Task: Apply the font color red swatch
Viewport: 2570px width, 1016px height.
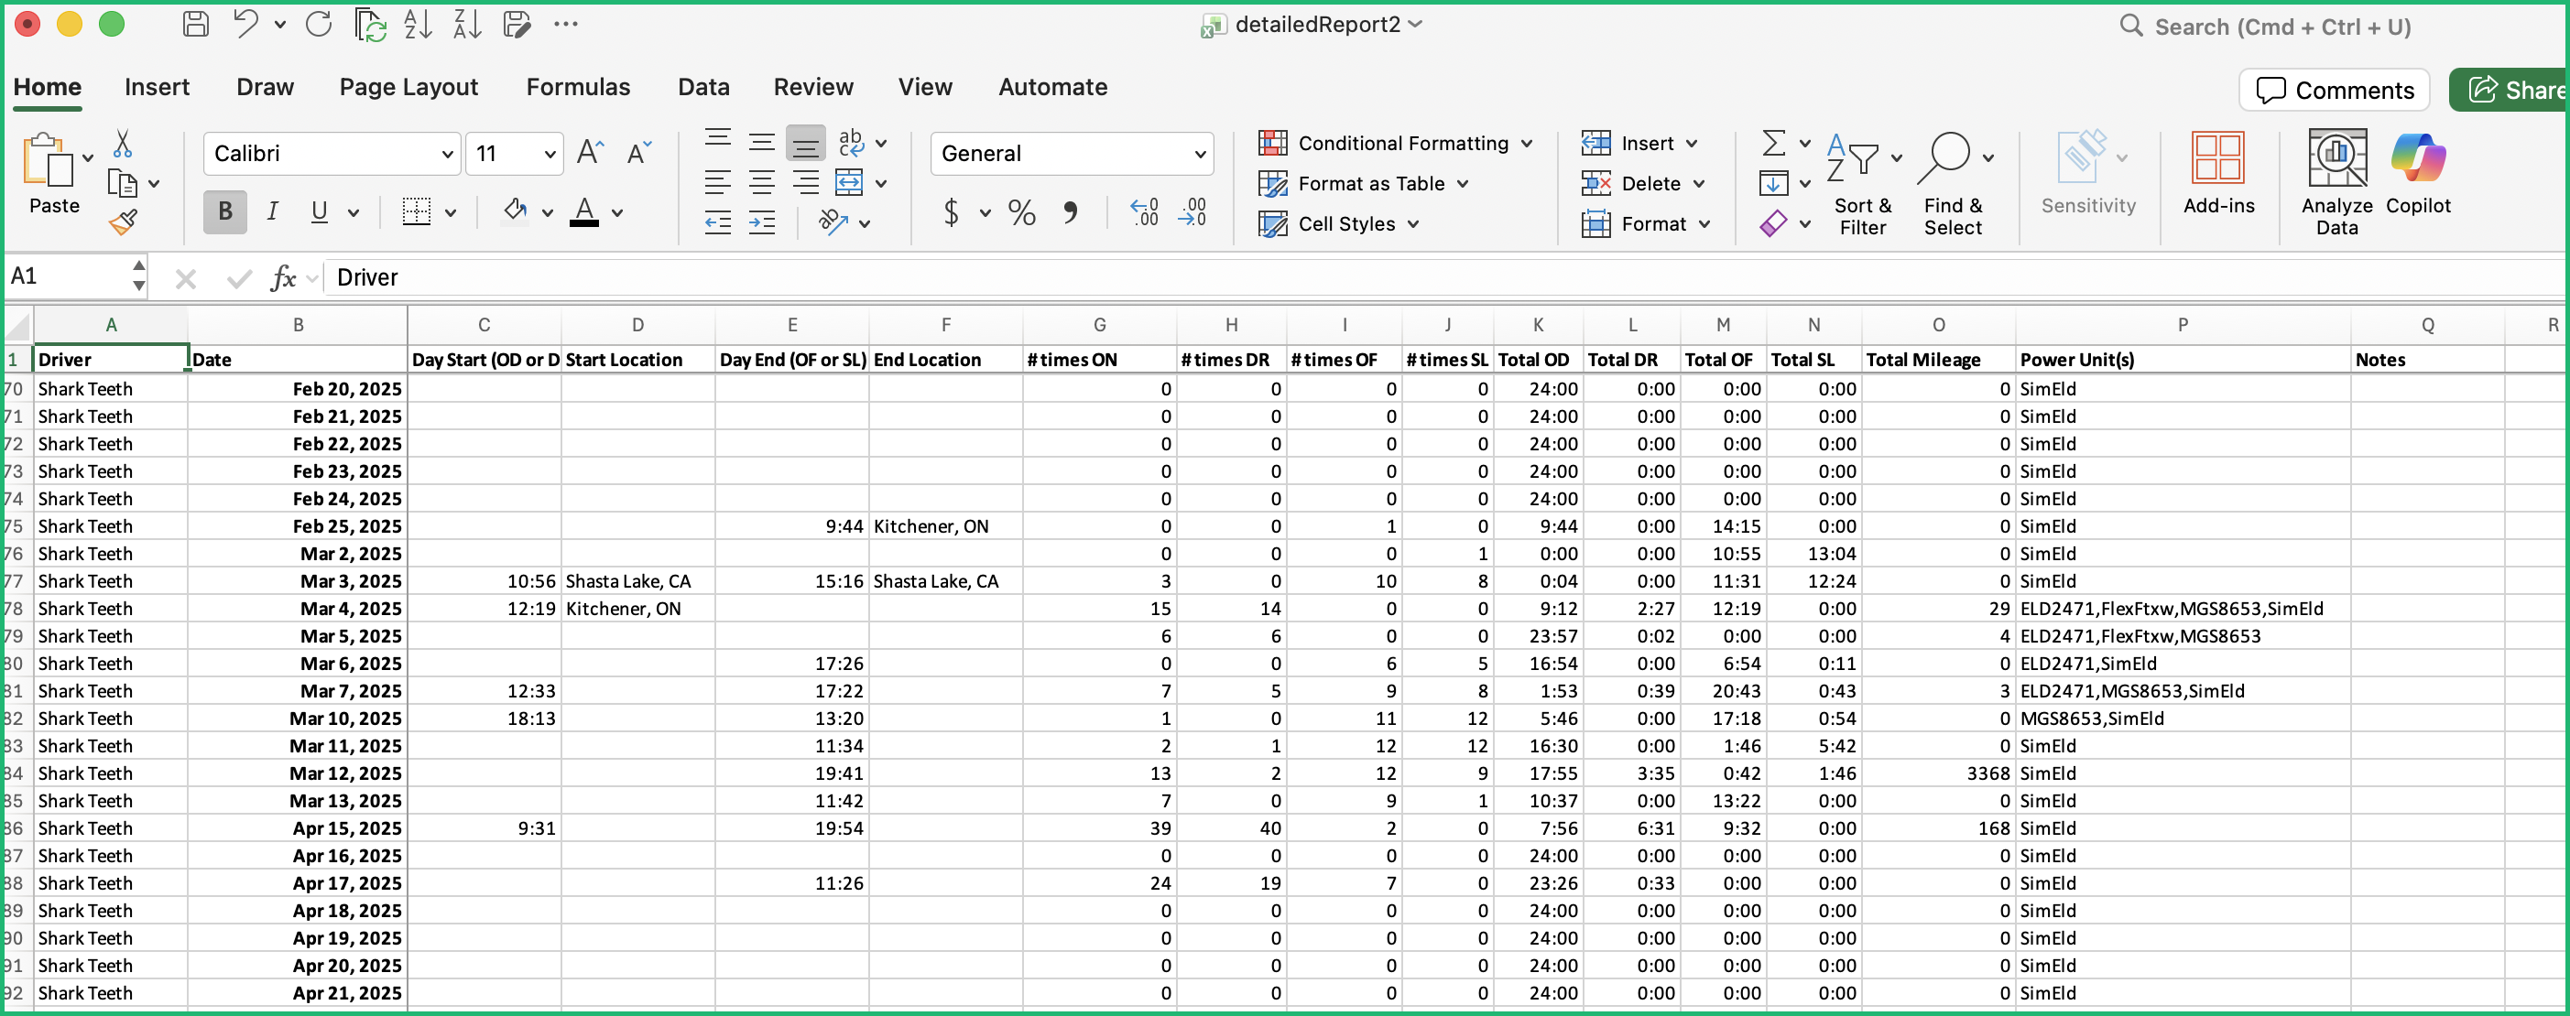Action: point(584,212)
